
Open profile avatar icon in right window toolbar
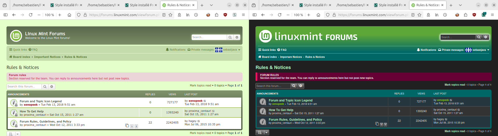click(x=457, y=15)
